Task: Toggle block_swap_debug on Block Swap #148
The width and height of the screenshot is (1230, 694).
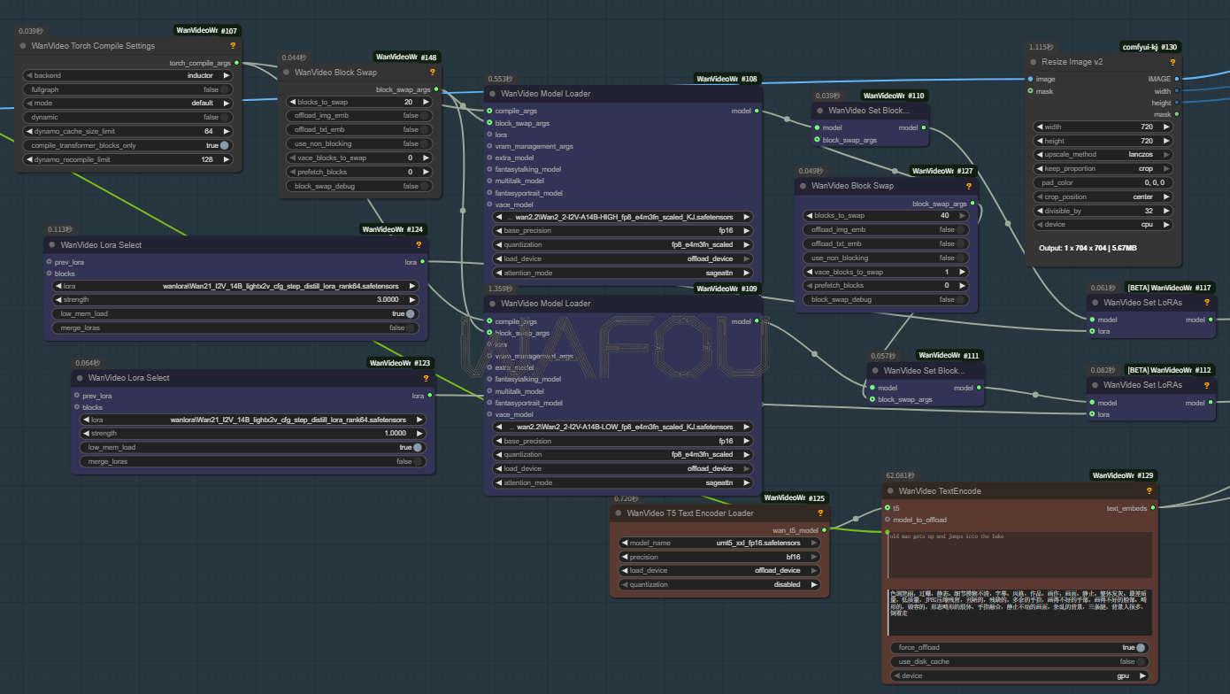Action: pos(359,186)
